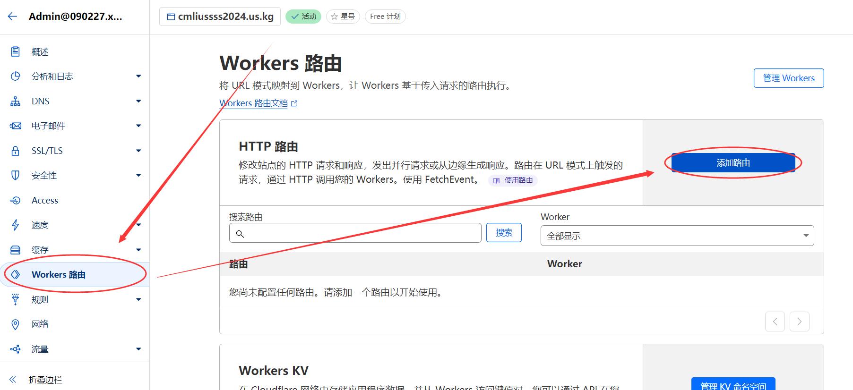Click the 添加路由 button

point(733,163)
